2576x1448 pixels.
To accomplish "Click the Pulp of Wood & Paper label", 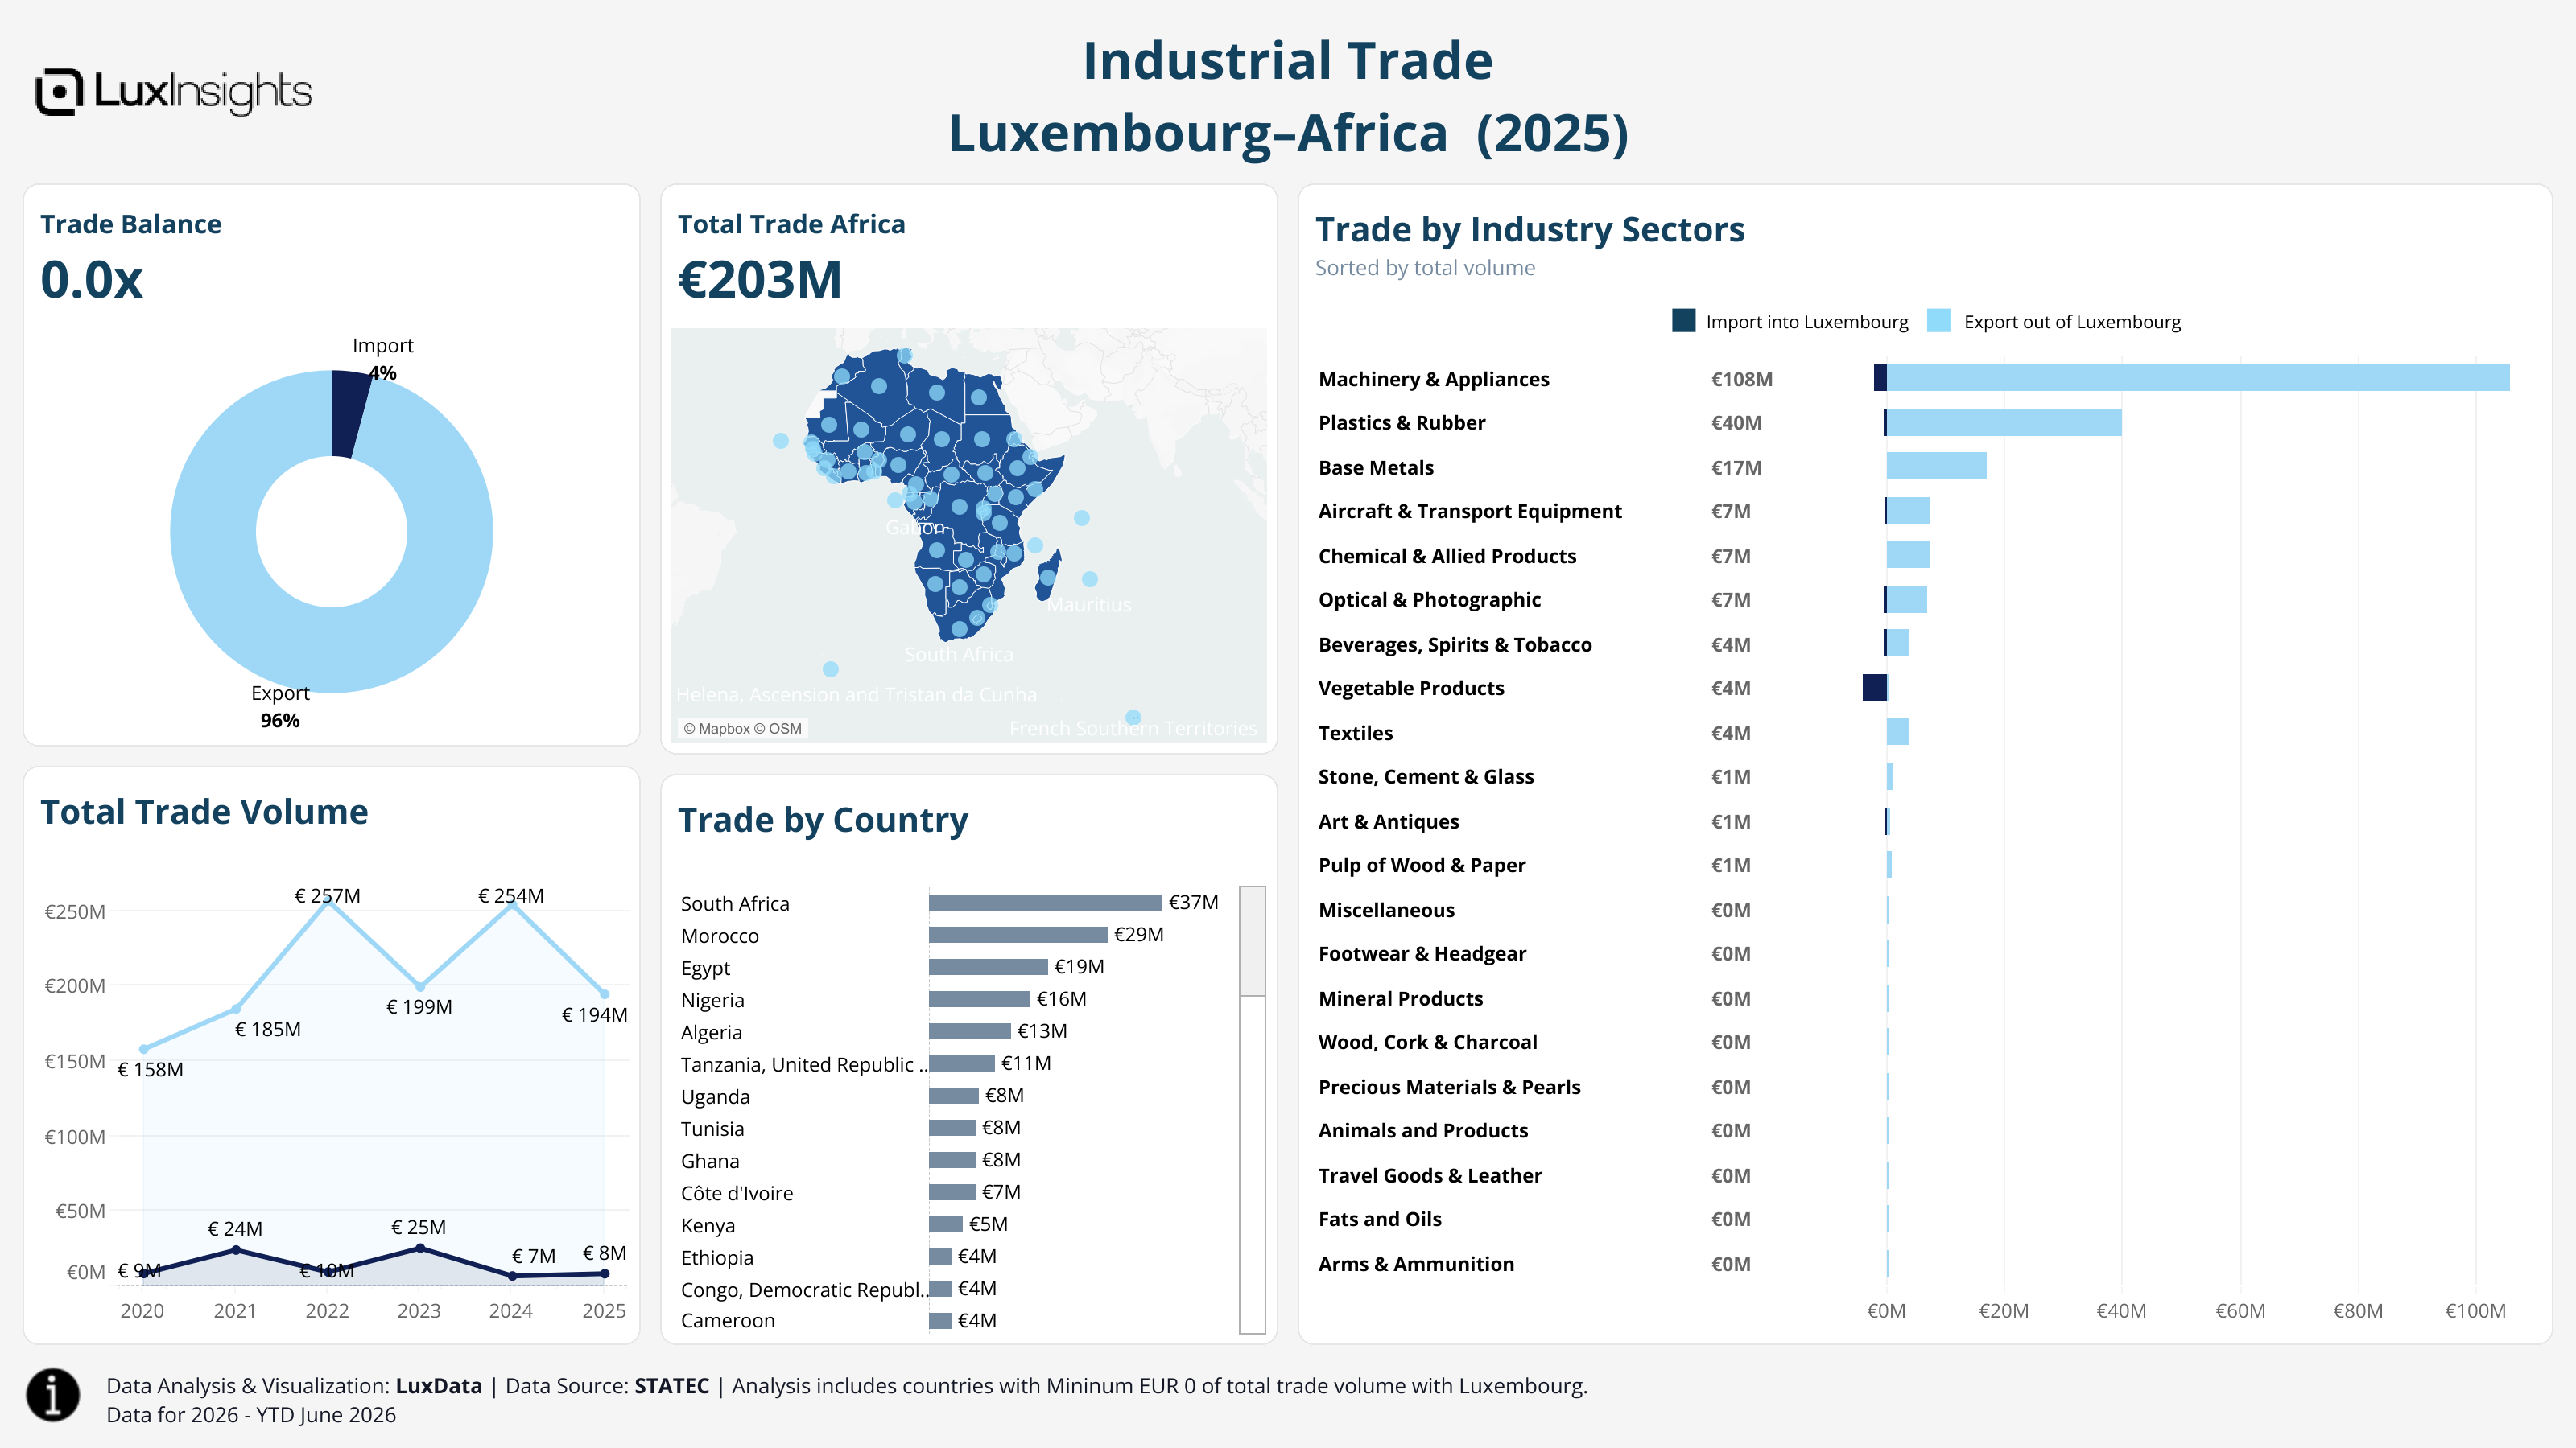I will 1422,865.
